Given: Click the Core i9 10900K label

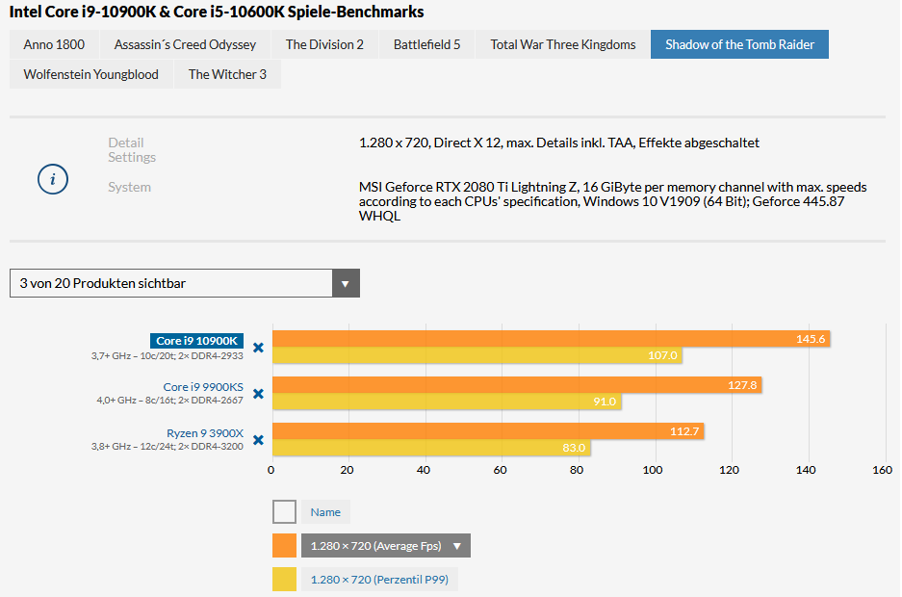Looking at the screenshot, I should tap(196, 341).
